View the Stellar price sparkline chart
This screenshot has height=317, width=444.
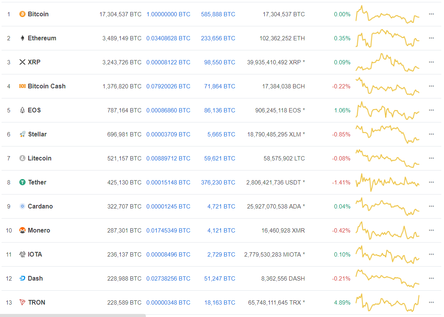click(x=387, y=134)
